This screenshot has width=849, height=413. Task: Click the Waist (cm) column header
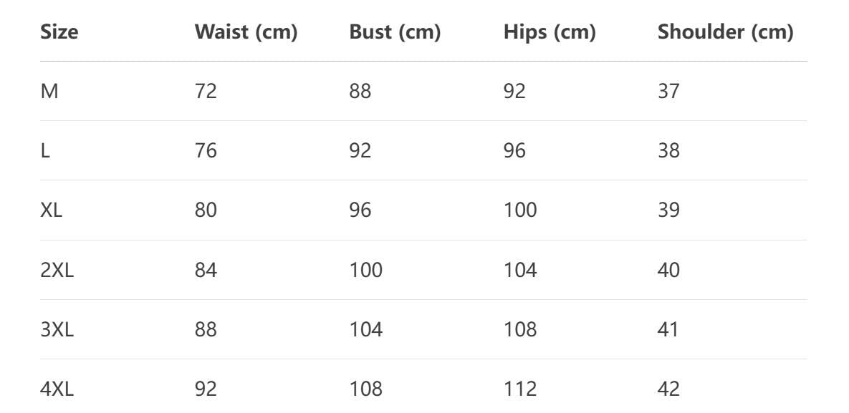pos(246,32)
